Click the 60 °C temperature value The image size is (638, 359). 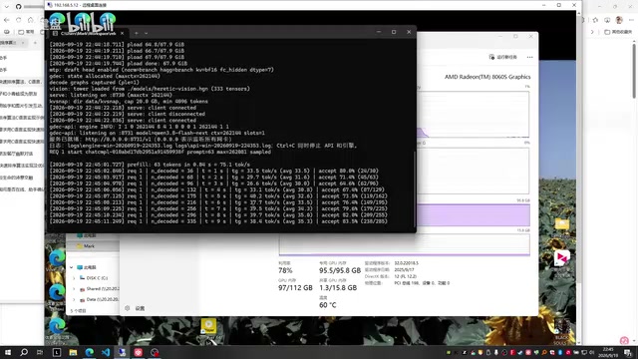tap(328, 305)
